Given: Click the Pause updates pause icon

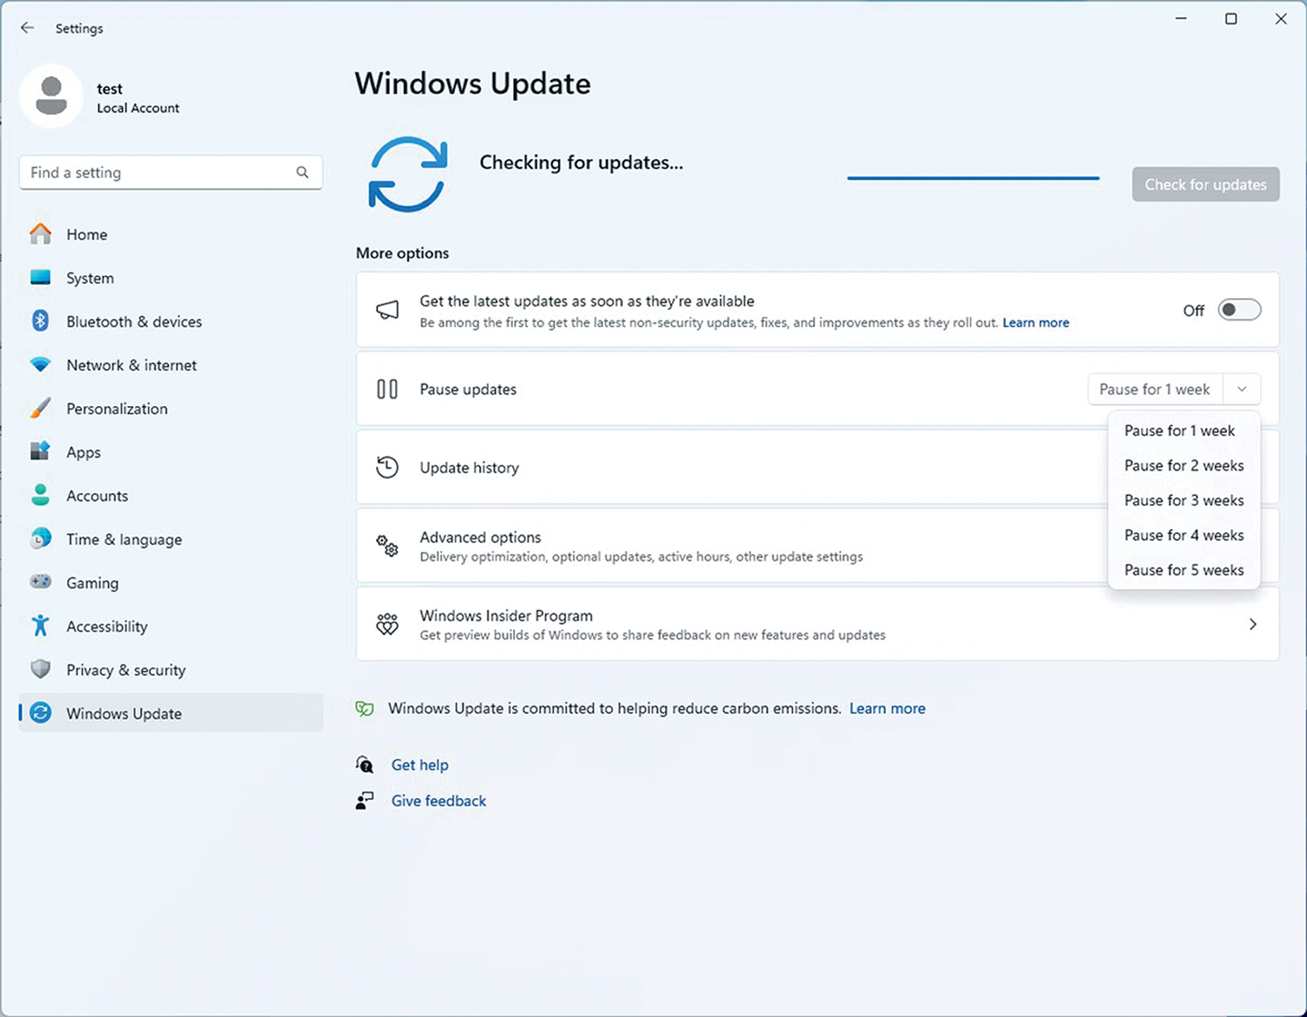Looking at the screenshot, I should [387, 389].
